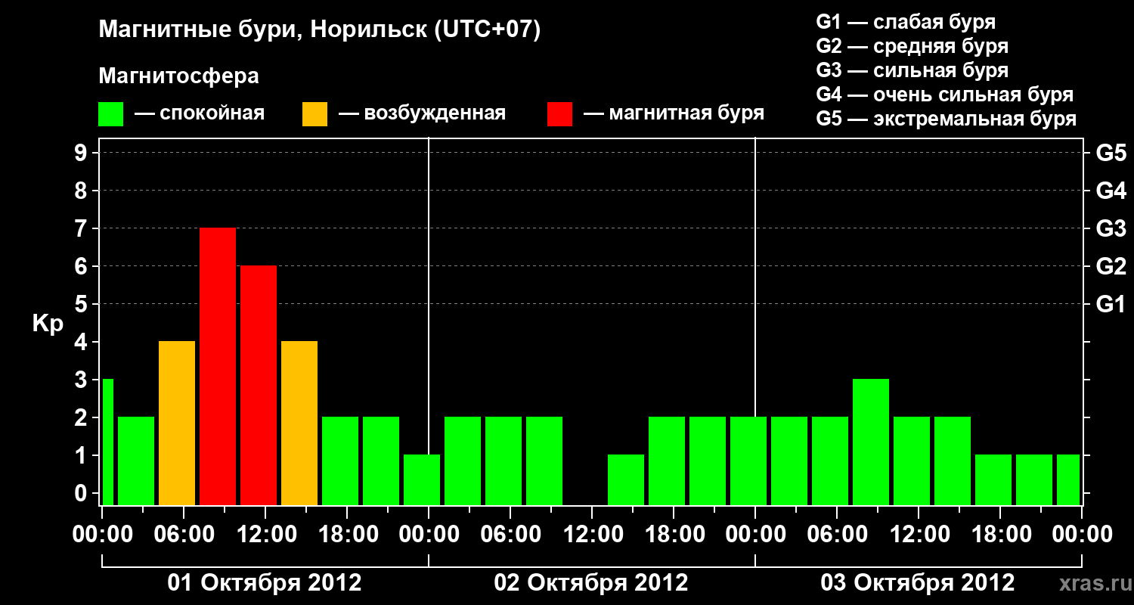Click 'G3 — сильная буря' legend line
Viewport: 1134px width, 605px height.
(912, 70)
